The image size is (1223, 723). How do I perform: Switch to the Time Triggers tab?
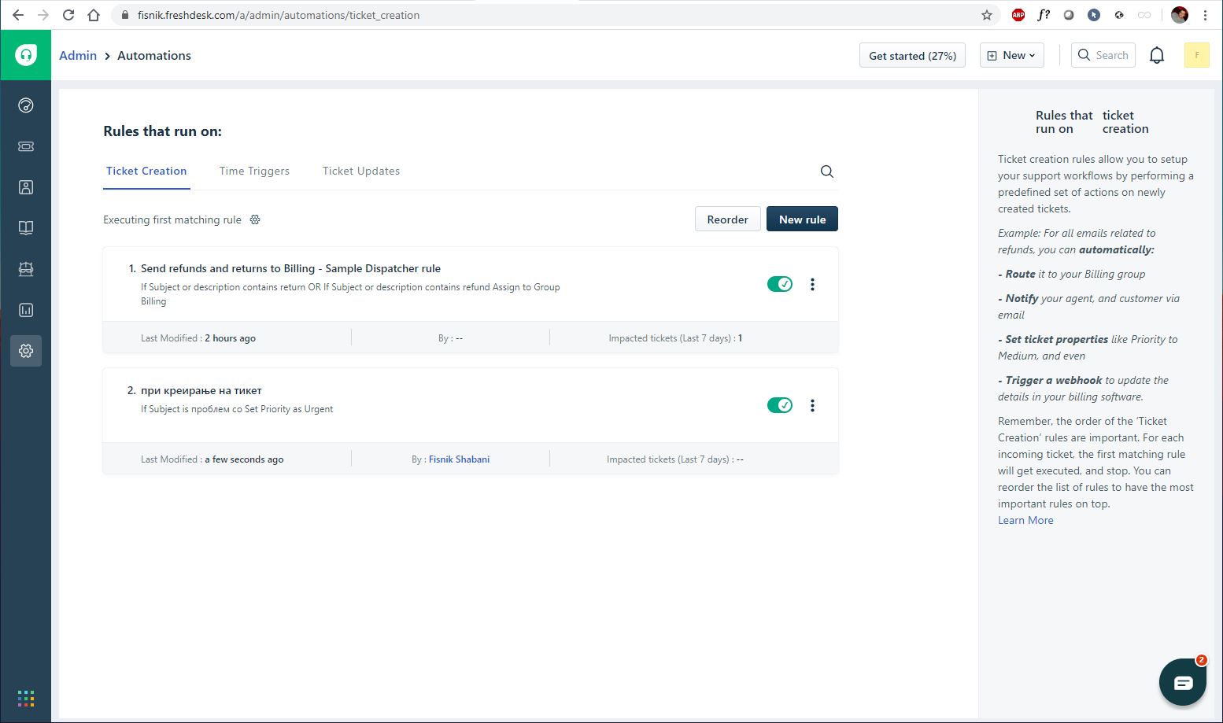[254, 171]
